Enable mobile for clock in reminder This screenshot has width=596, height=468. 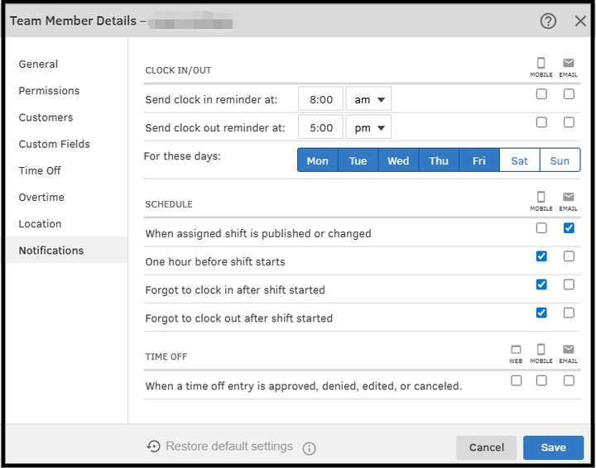(541, 94)
